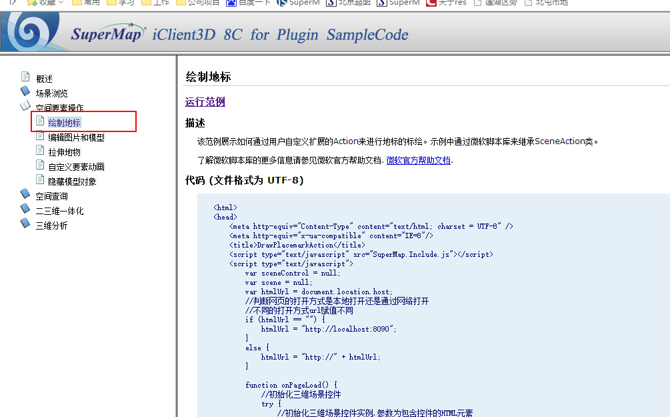This screenshot has height=417, width=670.
Task: Collapse the open 空间要素操作 book node
Action: point(25,105)
